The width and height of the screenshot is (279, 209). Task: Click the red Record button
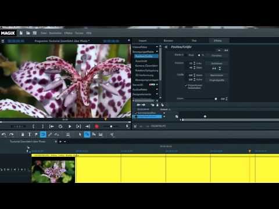pos(96,127)
